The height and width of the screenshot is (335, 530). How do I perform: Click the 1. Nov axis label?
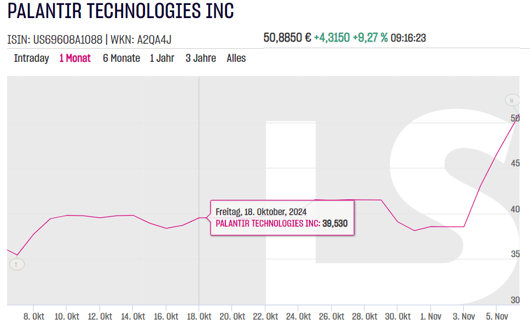430,317
